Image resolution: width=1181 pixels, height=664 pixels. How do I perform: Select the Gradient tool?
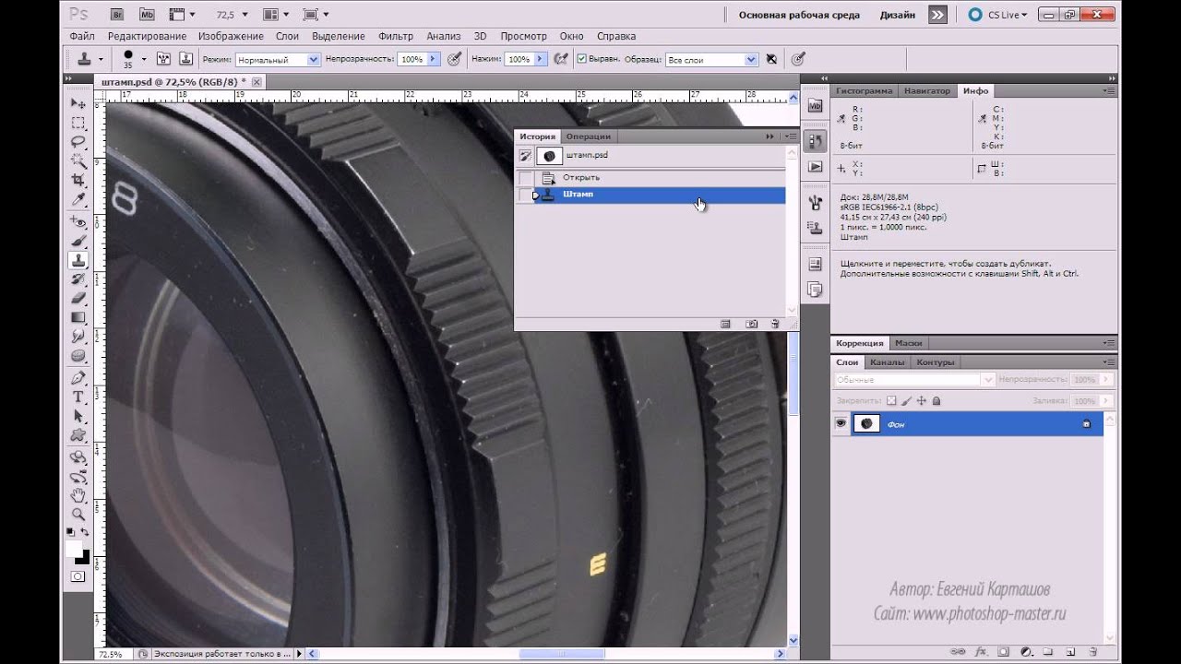coord(78,318)
